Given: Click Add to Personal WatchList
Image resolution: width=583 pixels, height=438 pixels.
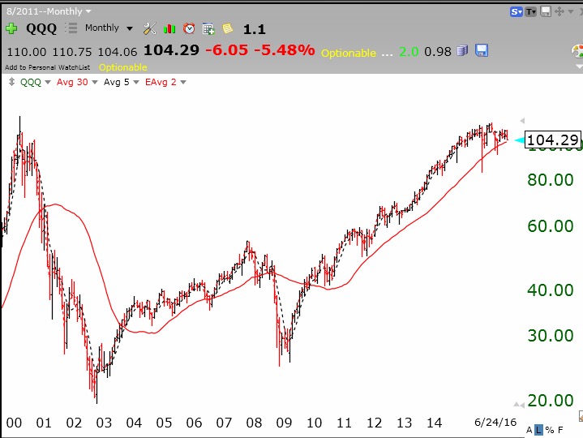Looking at the screenshot, I should tap(47, 67).
